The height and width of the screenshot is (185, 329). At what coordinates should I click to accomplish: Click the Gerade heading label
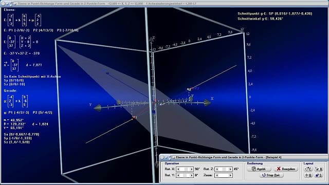click(x=10, y=90)
